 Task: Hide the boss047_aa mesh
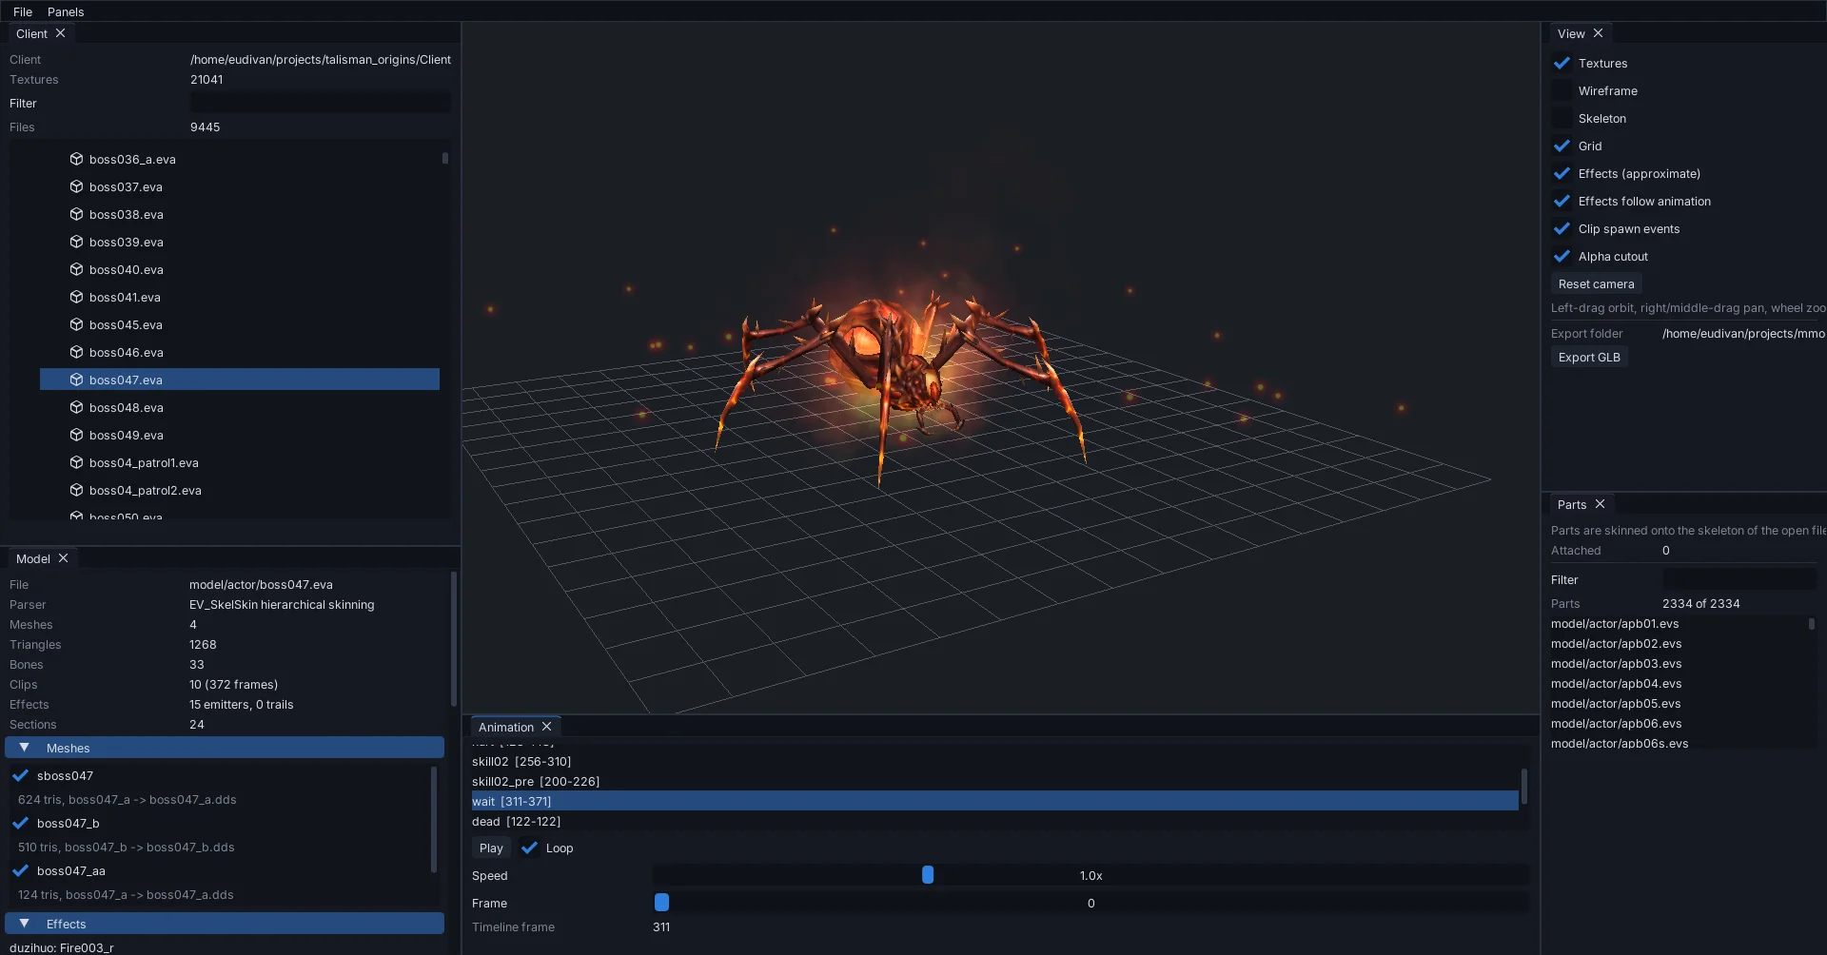point(20,870)
